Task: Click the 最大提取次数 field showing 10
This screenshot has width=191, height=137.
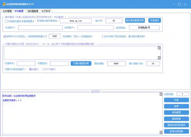Action: [x=153, y=64]
